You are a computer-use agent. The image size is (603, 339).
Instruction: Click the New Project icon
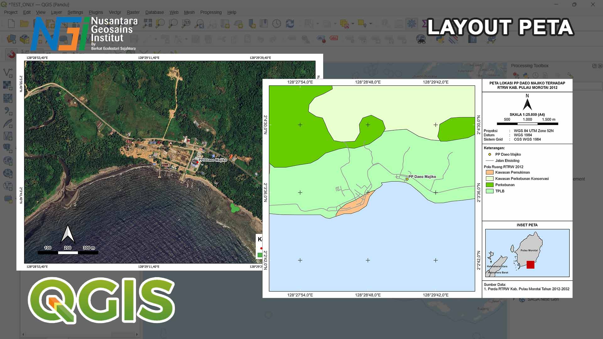pyautogui.click(x=11, y=24)
